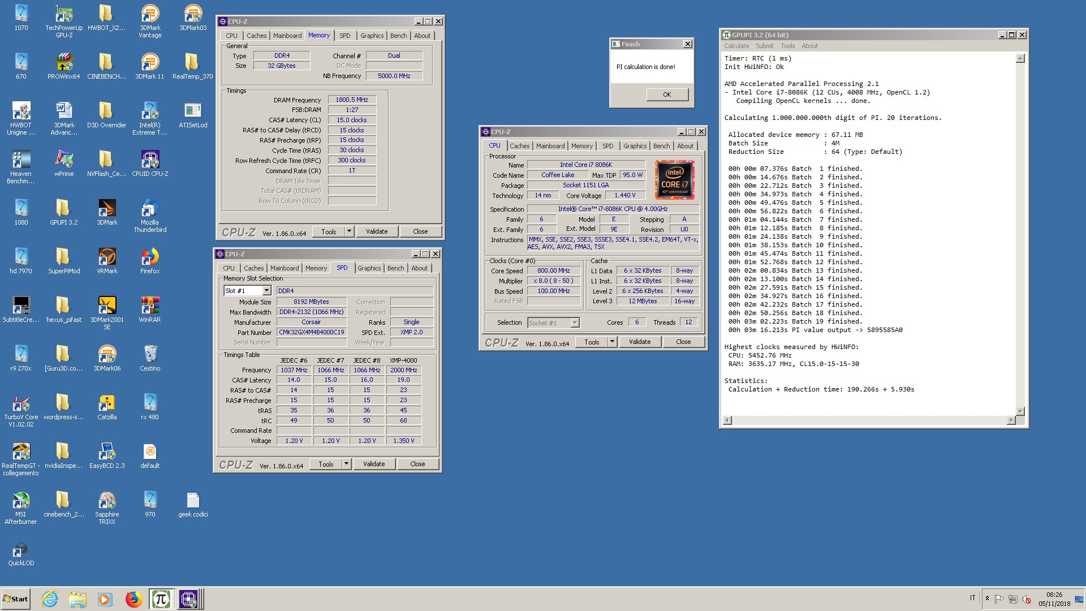Viewport: 1086px width, 611px height.
Task: Click Windows Media Player taskbar icon
Action: tap(105, 599)
